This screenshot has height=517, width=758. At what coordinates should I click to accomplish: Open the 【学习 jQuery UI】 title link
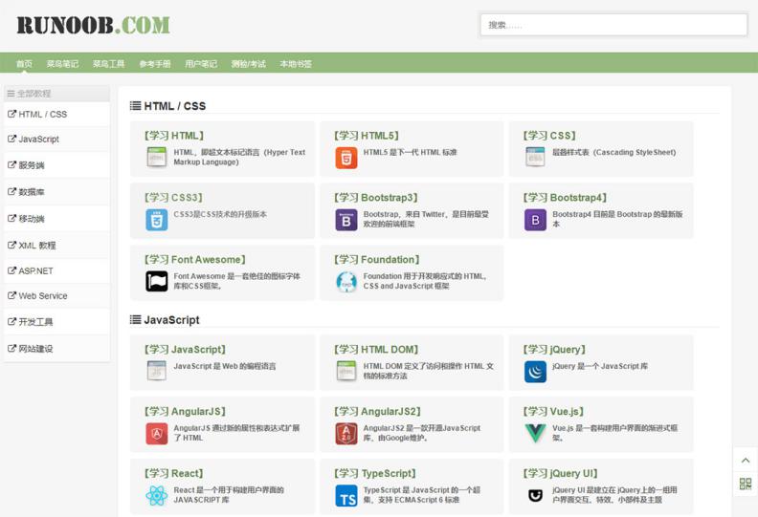pos(561,473)
